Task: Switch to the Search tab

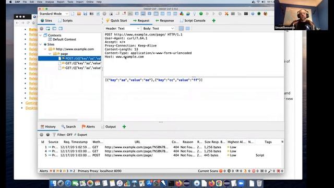Action: tap(68, 126)
